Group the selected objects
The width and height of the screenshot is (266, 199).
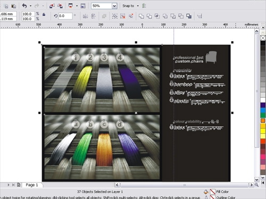pyautogui.click(x=114, y=16)
